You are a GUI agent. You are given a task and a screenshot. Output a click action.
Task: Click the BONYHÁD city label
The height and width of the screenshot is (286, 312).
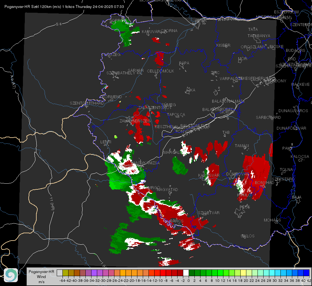(x=265, y=183)
